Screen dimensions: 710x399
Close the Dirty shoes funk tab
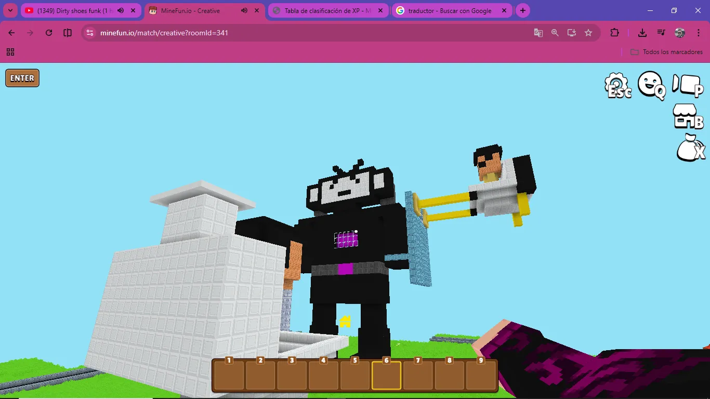pyautogui.click(x=133, y=11)
